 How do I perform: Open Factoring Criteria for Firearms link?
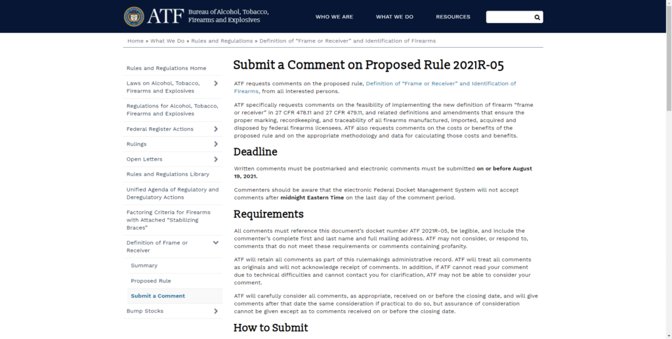click(x=169, y=220)
